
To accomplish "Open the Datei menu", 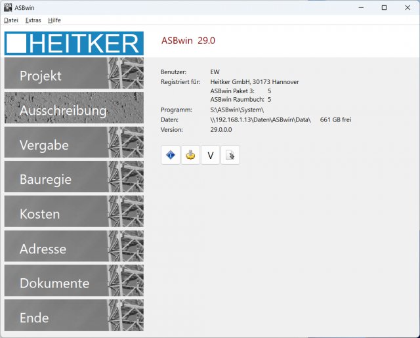I will pyautogui.click(x=11, y=20).
